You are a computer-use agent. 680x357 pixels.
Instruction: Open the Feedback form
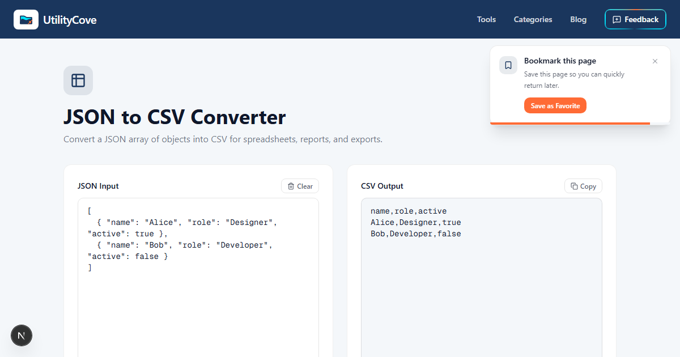click(635, 19)
